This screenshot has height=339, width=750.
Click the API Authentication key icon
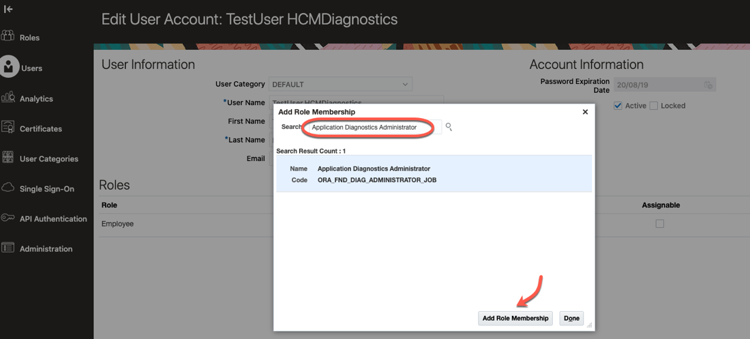point(9,218)
